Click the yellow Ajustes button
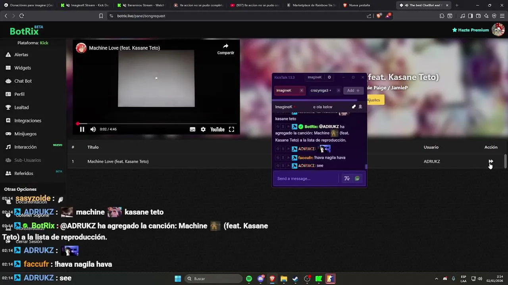 373,100
